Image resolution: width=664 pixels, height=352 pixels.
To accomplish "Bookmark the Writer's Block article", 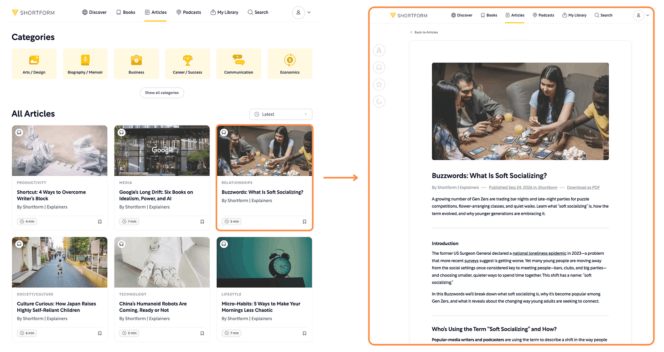I will click(100, 221).
